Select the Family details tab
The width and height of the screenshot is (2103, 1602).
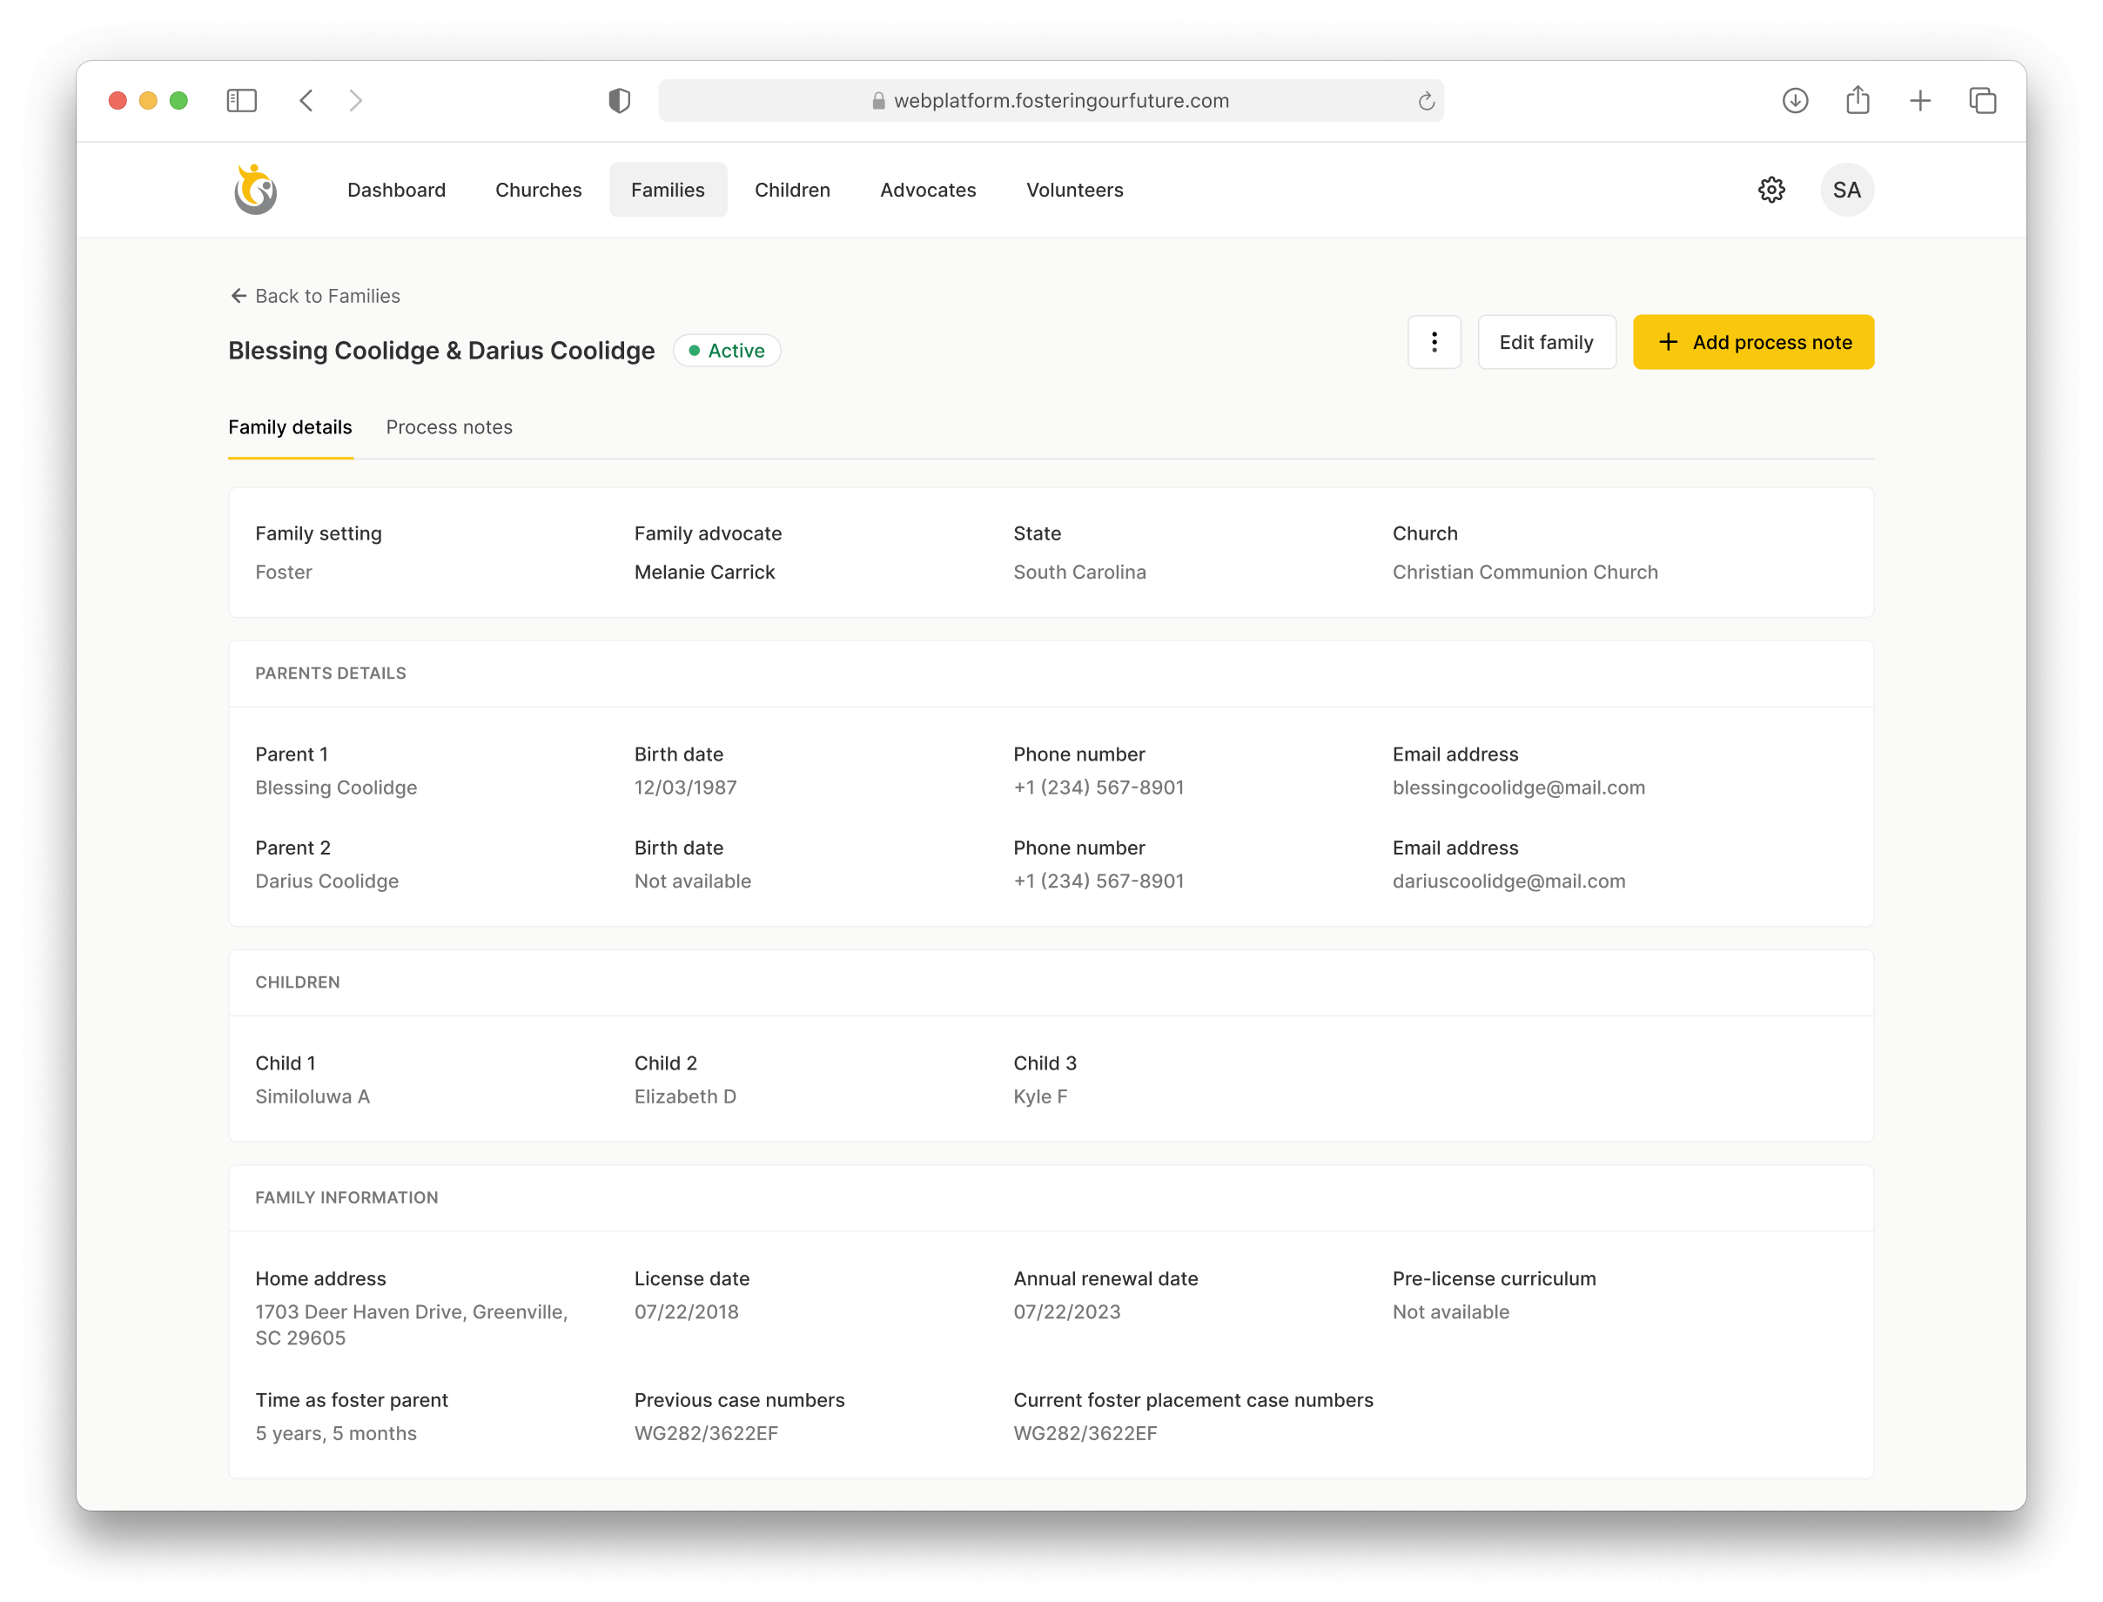(290, 427)
